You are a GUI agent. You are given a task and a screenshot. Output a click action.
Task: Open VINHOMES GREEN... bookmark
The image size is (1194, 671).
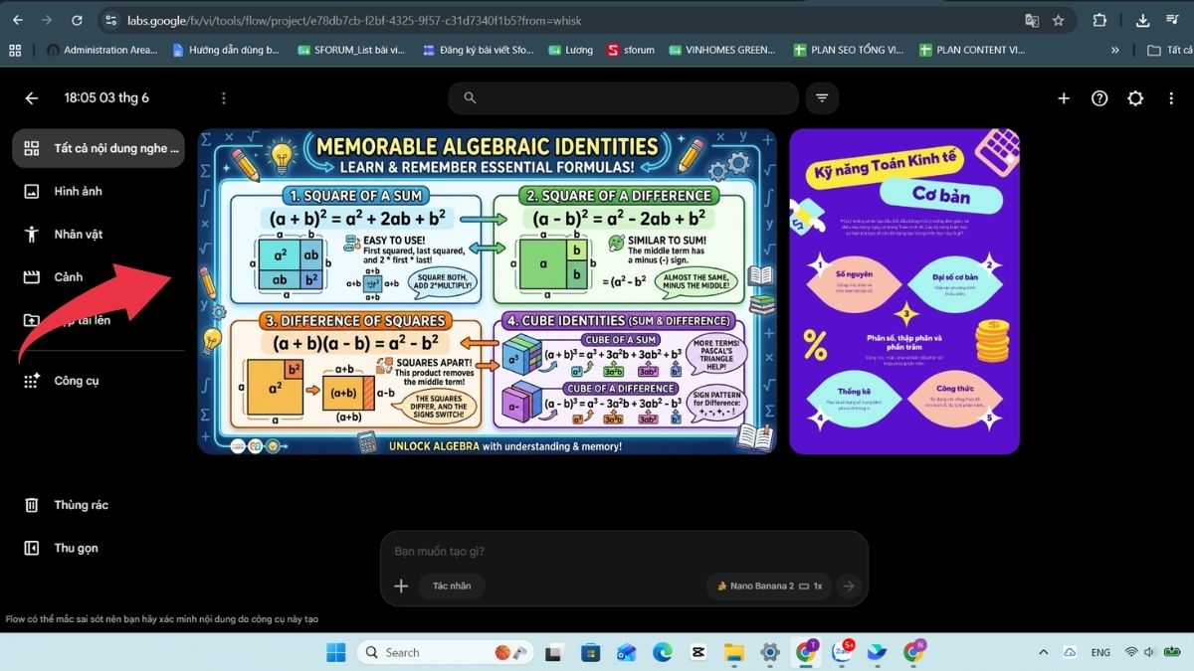pyautogui.click(x=722, y=50)
